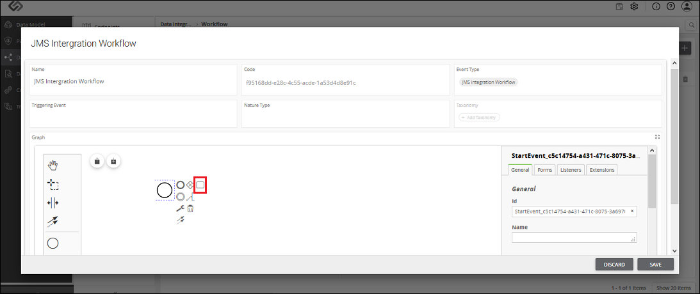Append a text annotation from context pad
The image size is (700, 294).
[190, 196]
